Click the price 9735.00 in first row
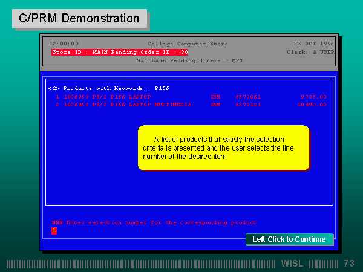This screenshot has height=272, width=363. coord(313,97)
